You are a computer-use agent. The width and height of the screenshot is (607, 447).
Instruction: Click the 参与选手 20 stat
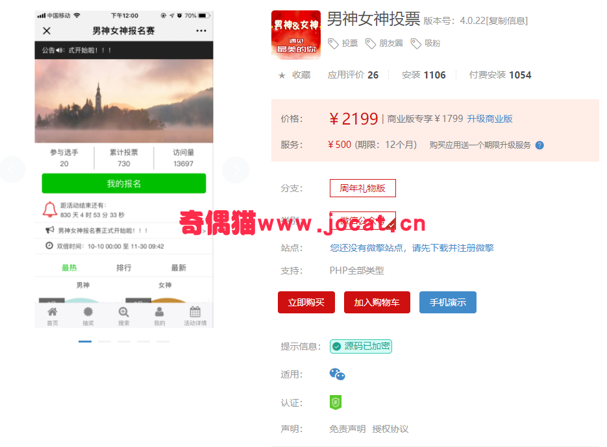(64, 158)
